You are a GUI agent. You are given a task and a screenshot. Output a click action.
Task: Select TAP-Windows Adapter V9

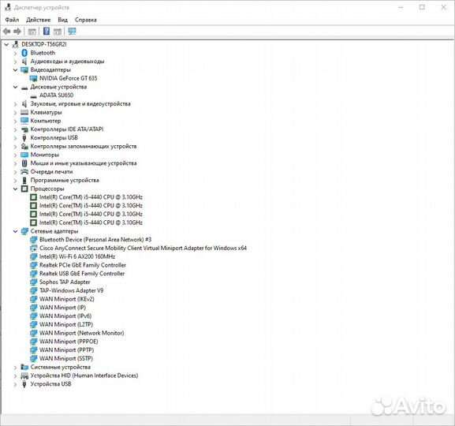(x=72, y=290)
